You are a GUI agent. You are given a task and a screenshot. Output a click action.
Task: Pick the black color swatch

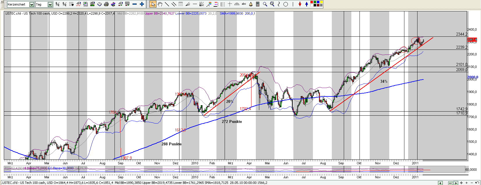315,5
